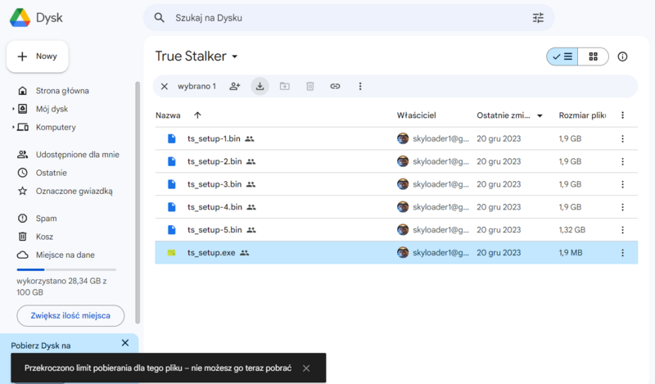Click the download icon in selection toolbar
This screenshot has height=384, width=655.
260,86
